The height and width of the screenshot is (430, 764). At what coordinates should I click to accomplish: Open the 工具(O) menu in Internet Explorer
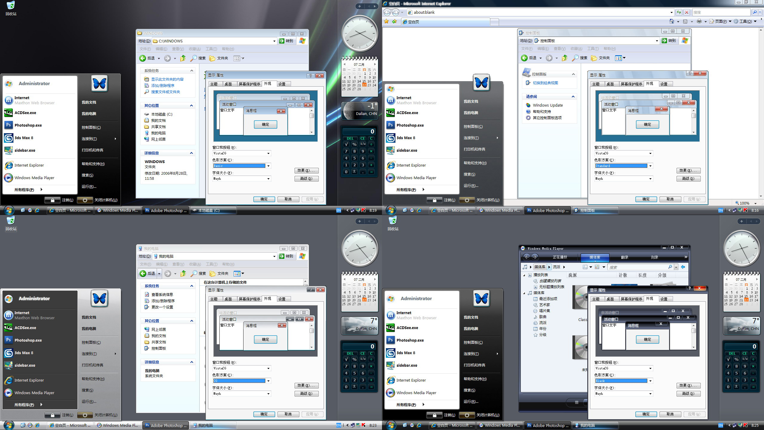[x=745, y=21]
